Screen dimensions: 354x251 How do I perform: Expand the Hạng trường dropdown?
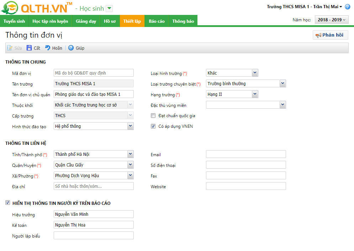(x=255, y=94)
